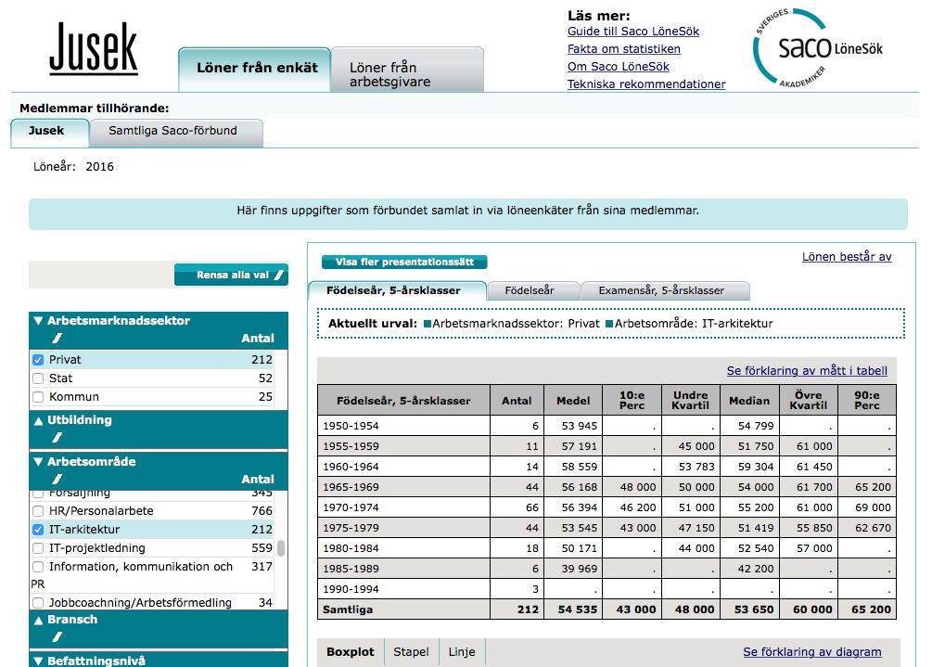This screenshot has height=667, width=932.
Task: Click the Jusek logo
Action: pos(94,48)
